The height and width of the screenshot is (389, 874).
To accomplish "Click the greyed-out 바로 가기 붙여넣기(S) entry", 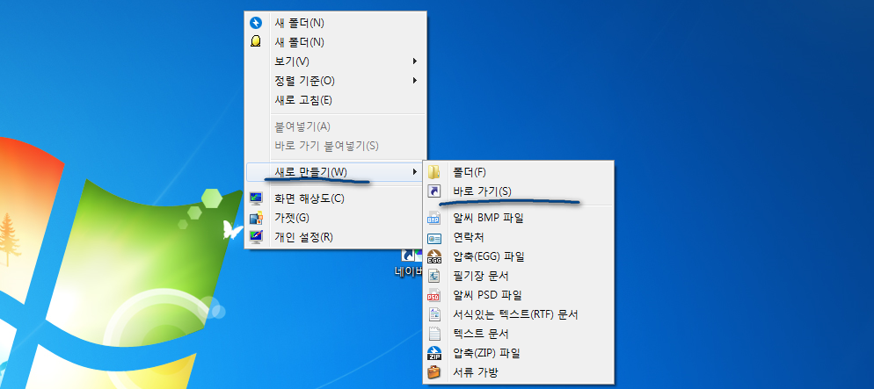I will (336, 146).
